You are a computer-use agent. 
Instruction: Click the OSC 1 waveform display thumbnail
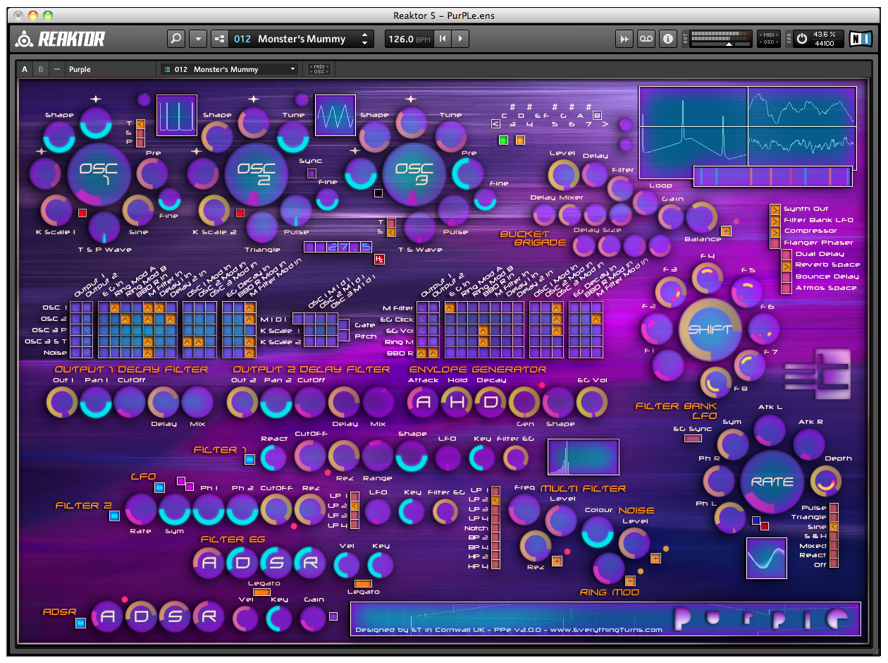coord(176,115)
